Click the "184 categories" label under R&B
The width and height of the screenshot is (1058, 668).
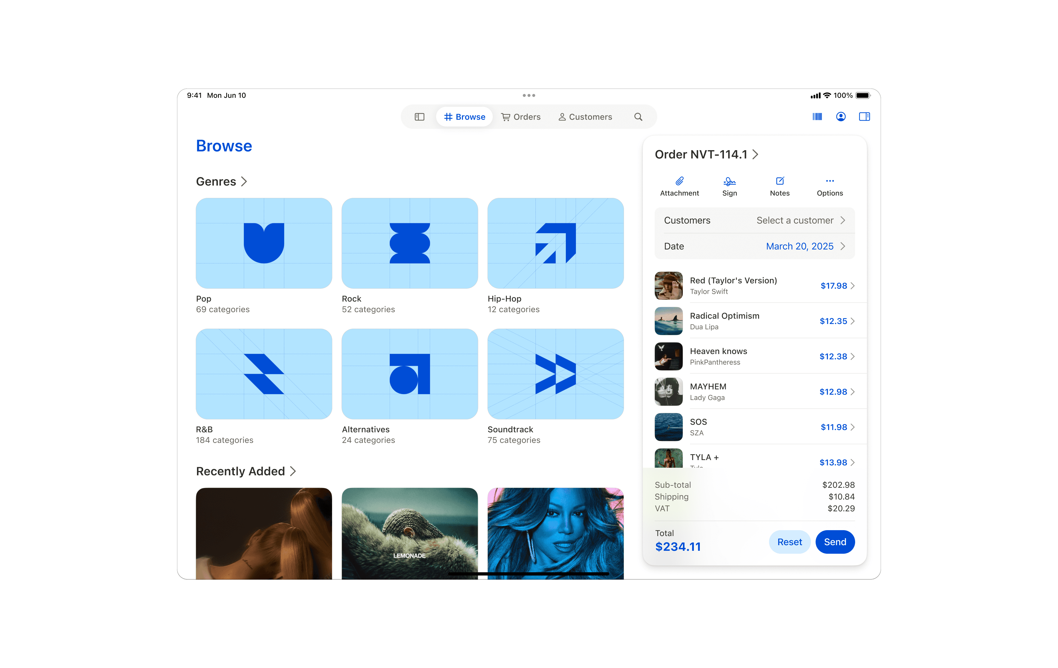[x=224, y=440]
